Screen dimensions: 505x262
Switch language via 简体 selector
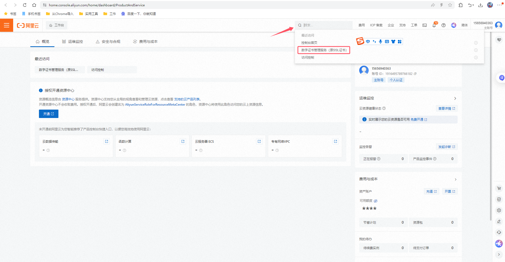coord(464,25)
